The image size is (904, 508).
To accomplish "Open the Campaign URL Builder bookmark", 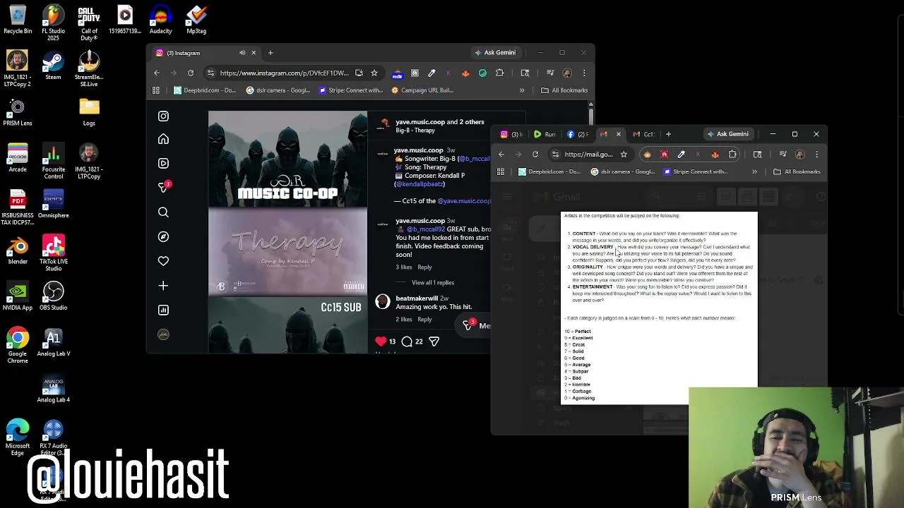I will click(422, 90).
